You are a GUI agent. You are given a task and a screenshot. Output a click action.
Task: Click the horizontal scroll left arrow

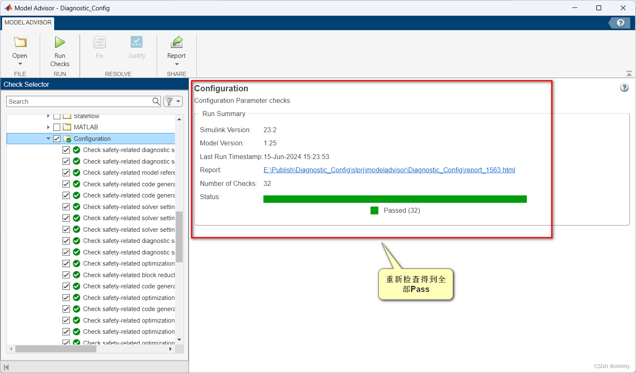tap(11, 349)
